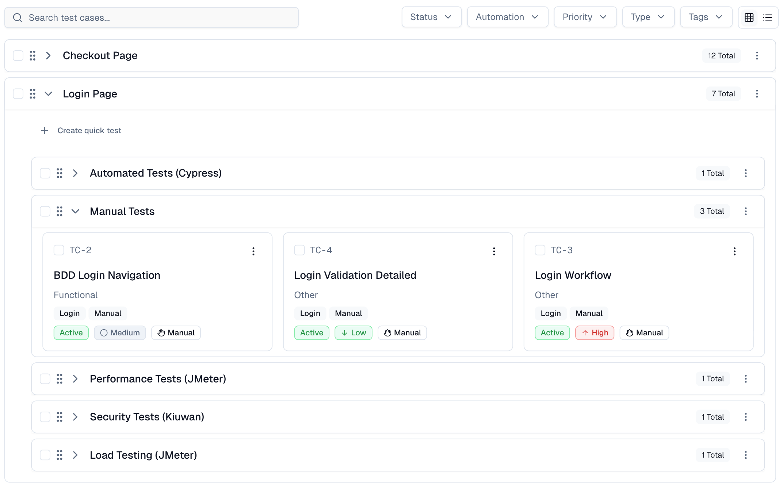This screenshot has width=783, height=489.
Task: Click drag handle of Login Page folder
Action: [33, 94]
